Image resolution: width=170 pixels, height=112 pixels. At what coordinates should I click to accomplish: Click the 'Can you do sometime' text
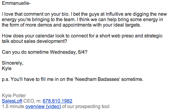coord(25,52)
